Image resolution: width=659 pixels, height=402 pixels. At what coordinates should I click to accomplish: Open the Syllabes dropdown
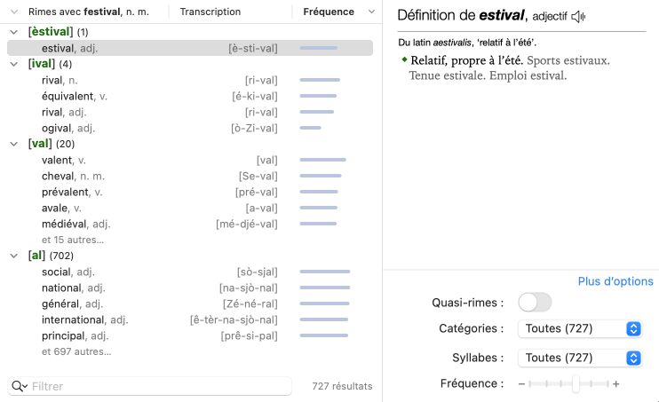pyautogui.click(x=579, y=359)
